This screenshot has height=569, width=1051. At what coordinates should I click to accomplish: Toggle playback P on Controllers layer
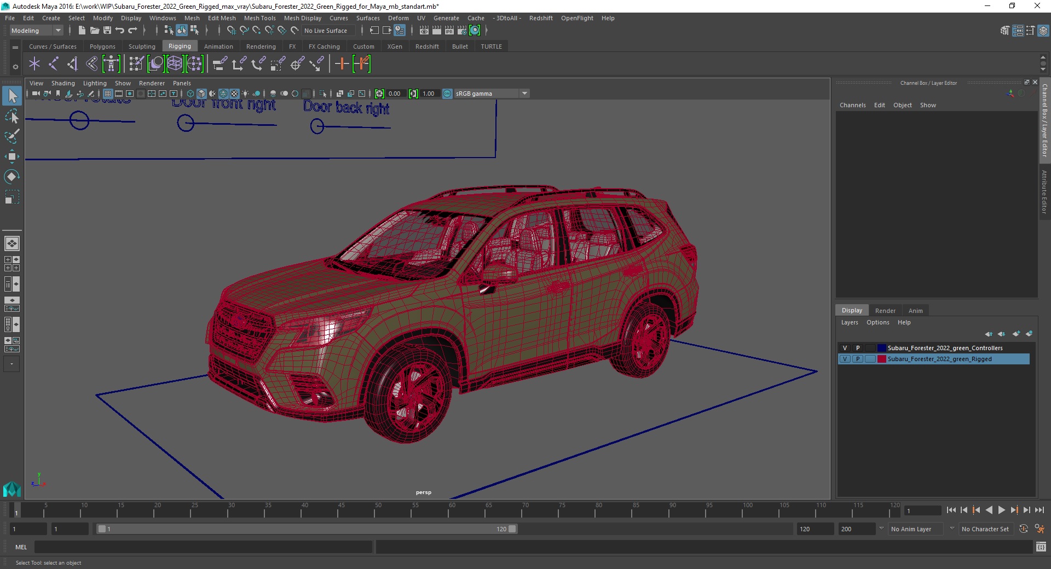pyautogui.click(x=858, y=348)
